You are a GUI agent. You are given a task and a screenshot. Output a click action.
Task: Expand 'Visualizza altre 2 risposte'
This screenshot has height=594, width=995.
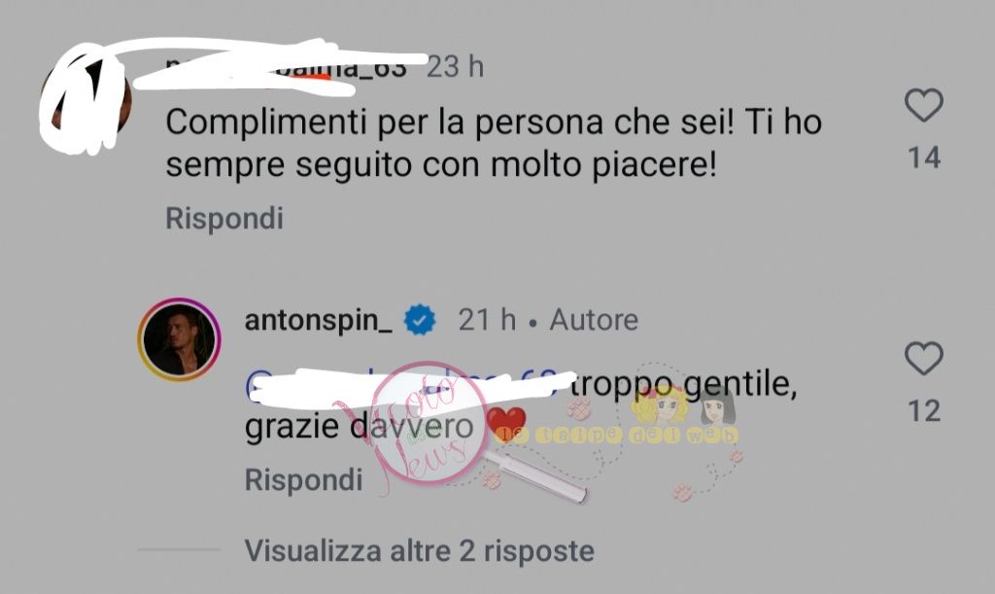pos(420,551)
